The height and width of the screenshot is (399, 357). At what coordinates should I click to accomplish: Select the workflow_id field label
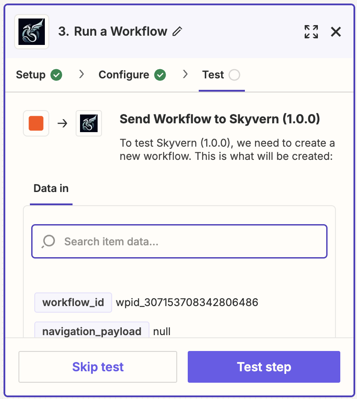[73, 303]
